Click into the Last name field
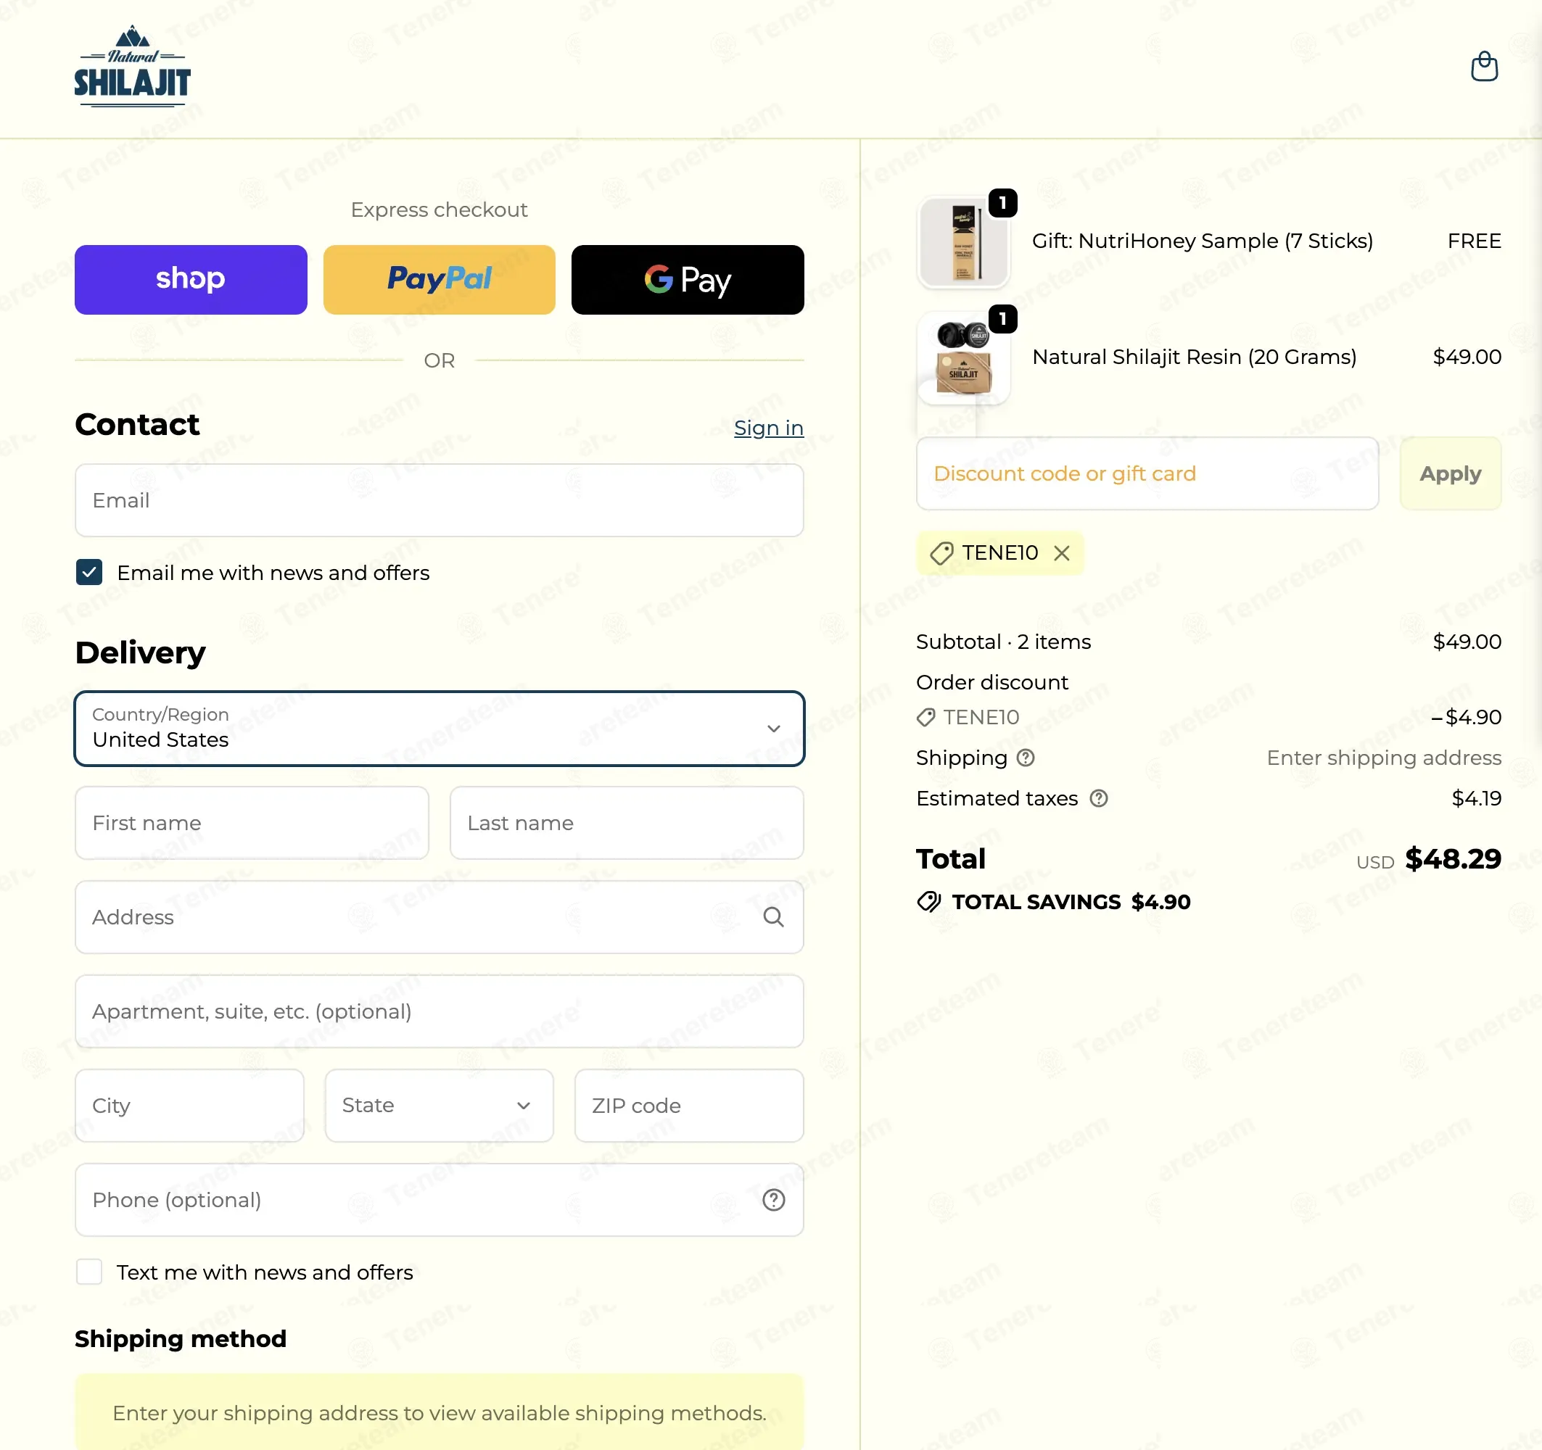This screenshot has height=1450, width=1542. pyautogui.click(x=627, y=823)
